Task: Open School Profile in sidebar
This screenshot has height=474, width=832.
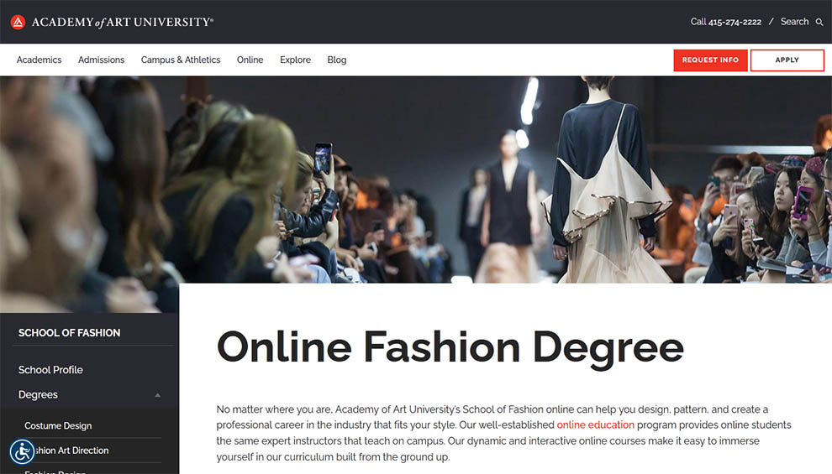Action: [50, 370]
